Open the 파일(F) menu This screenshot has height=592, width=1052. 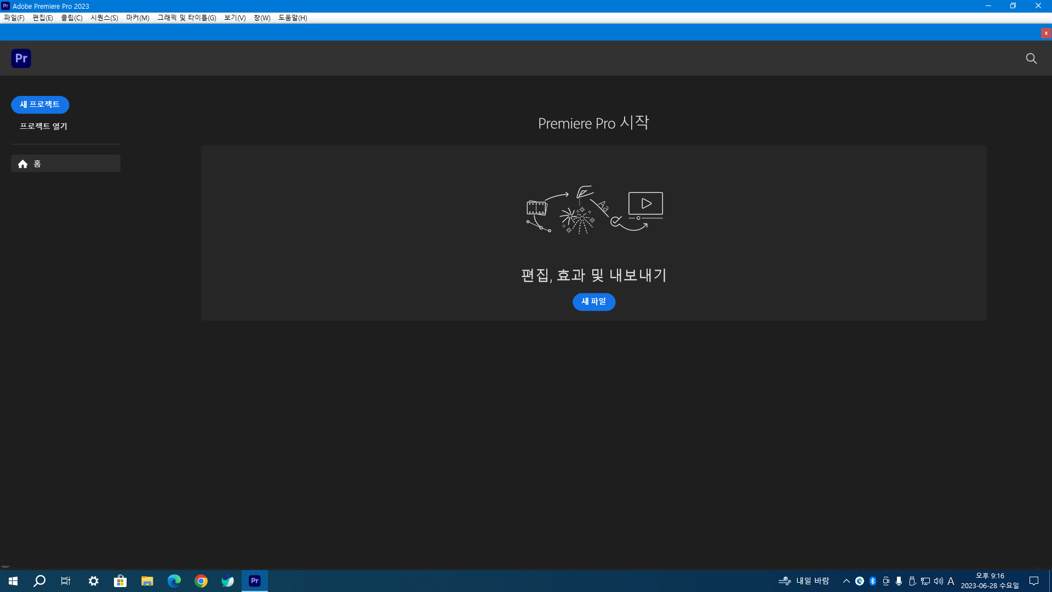tap(14, 18)
